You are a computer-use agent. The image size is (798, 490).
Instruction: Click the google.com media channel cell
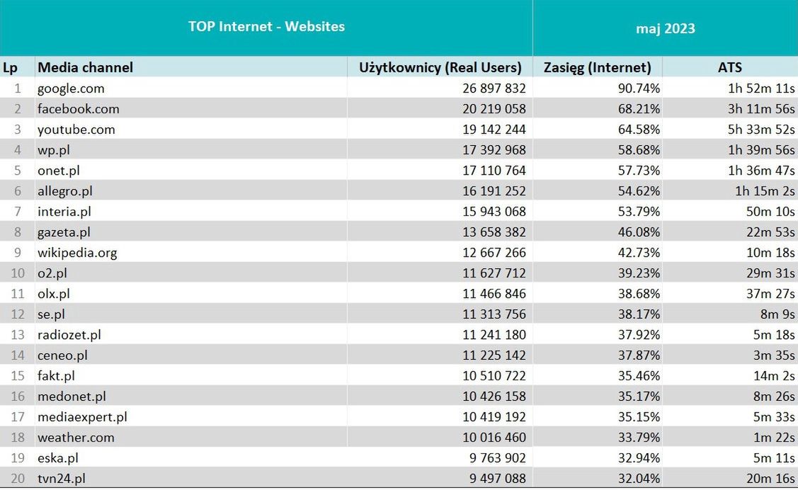pyautogui.click(x=71, y=89)
